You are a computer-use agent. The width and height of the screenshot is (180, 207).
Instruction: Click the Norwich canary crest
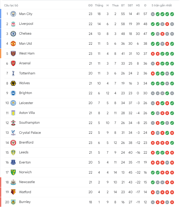click(x=13, y=172)
